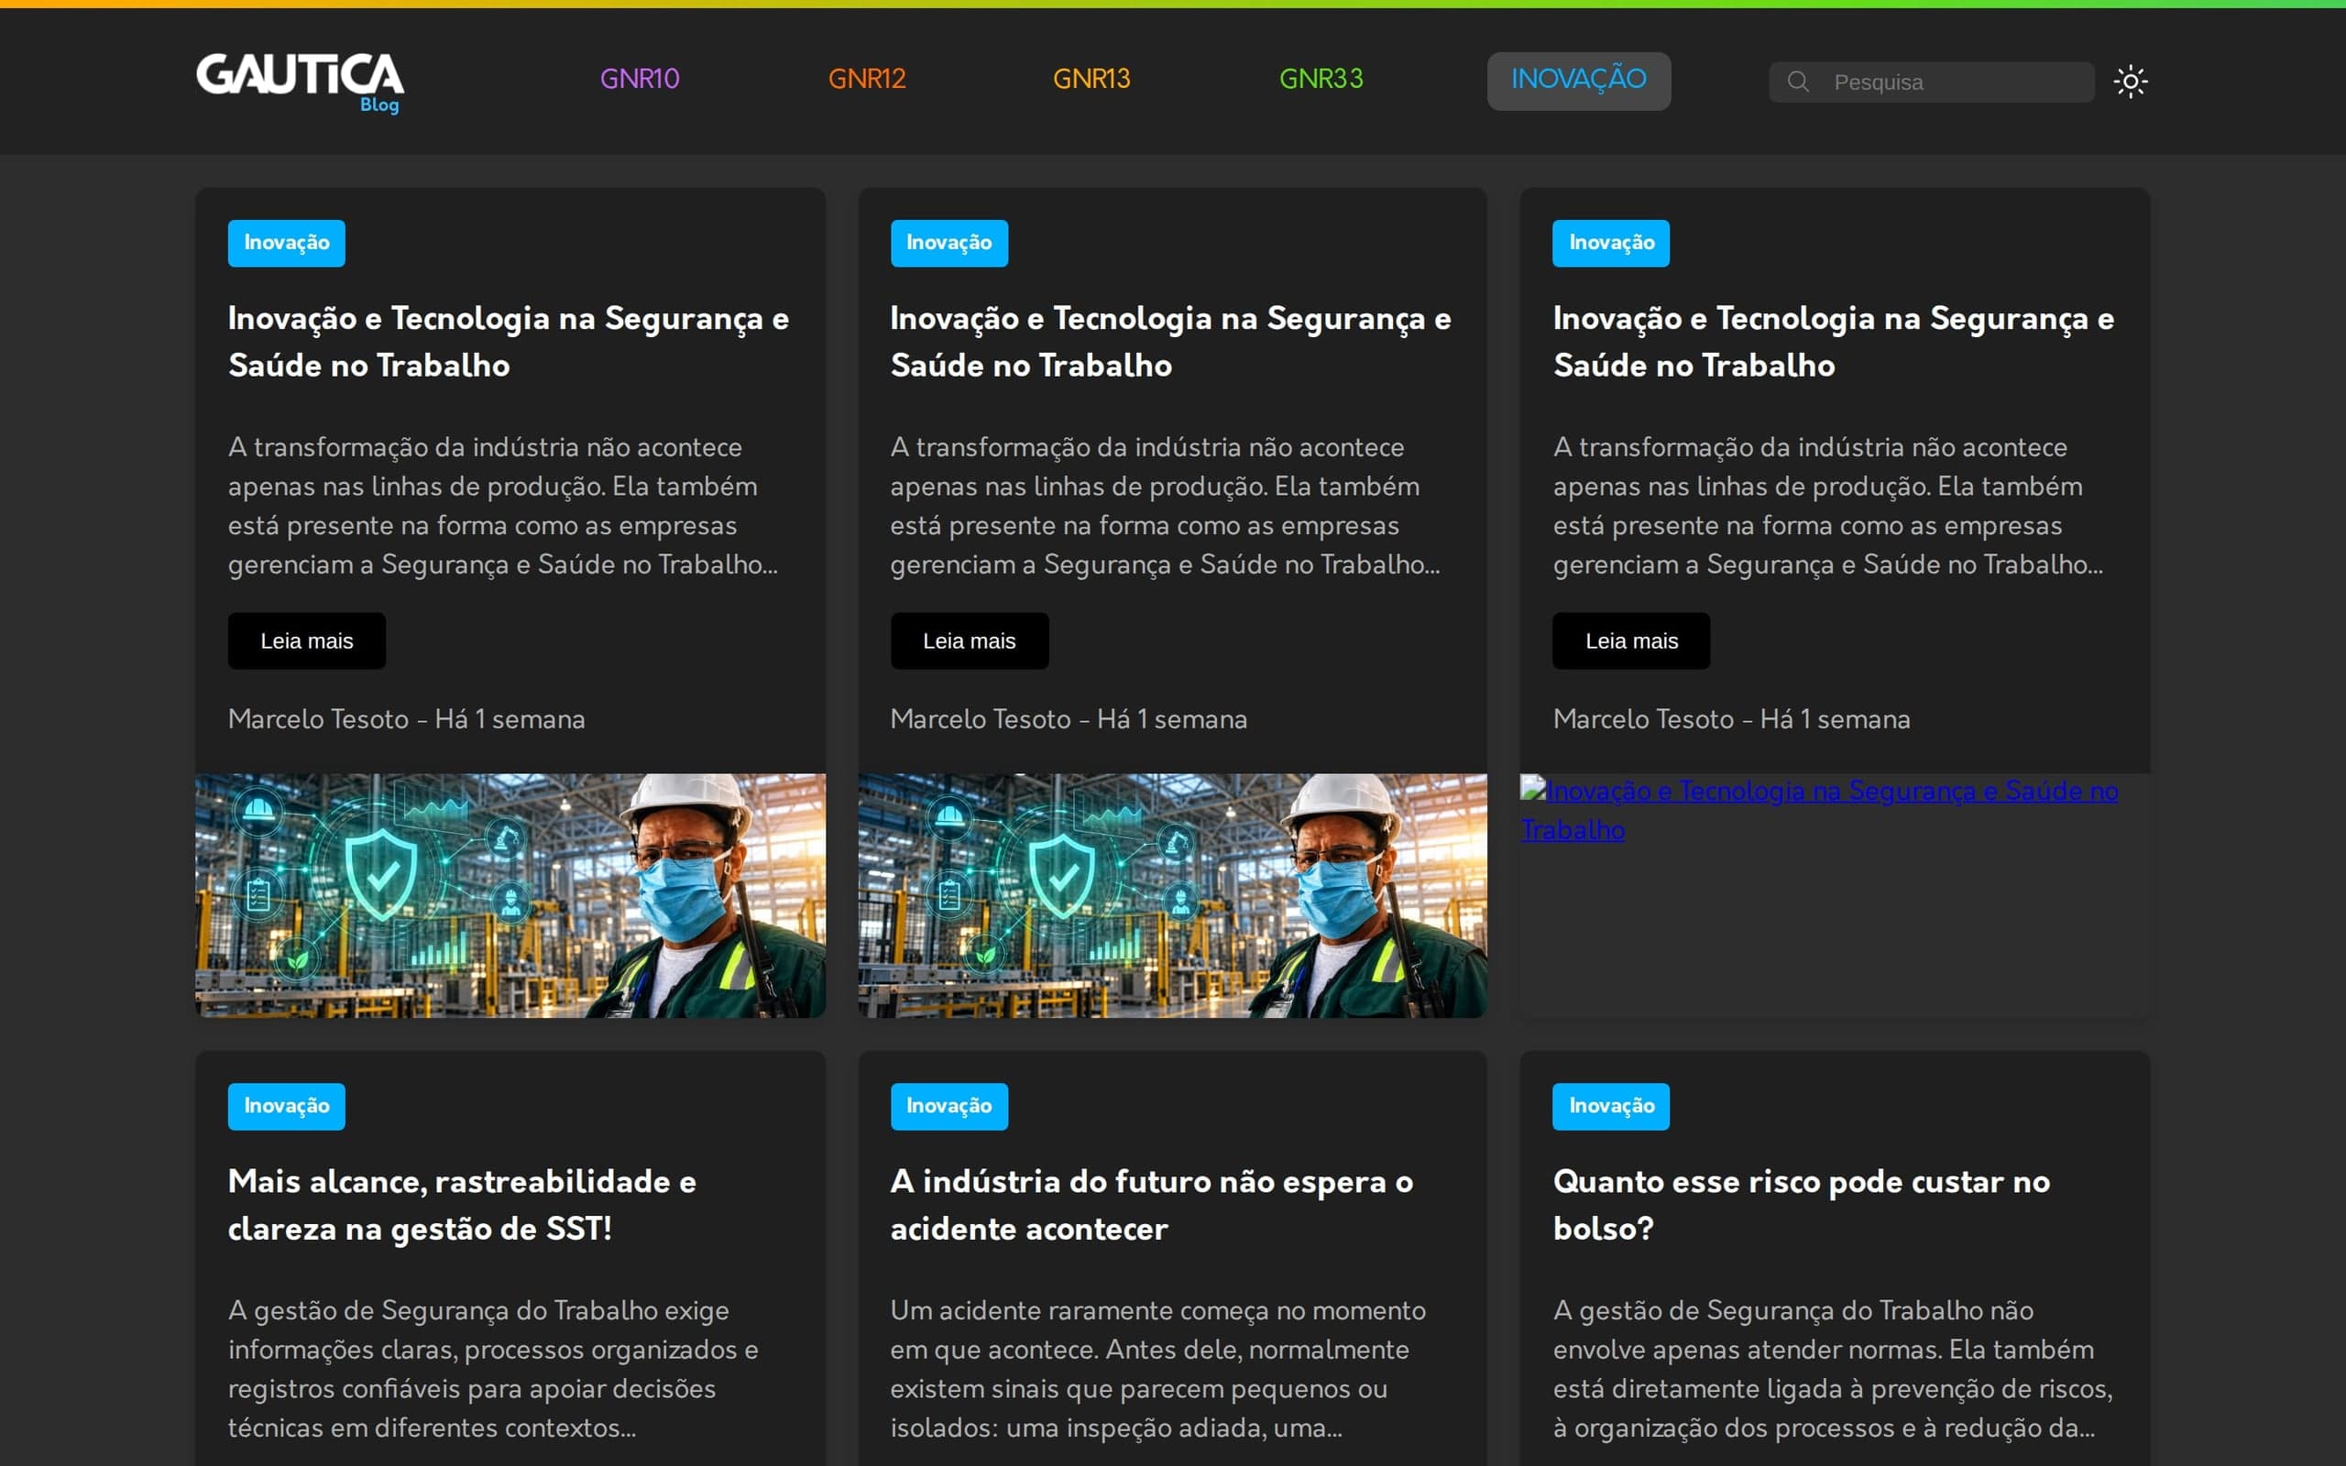This screenshot has width=2346, height=1466.
Task: Open the GNR33 menu item
Action: click(1321, 79)
